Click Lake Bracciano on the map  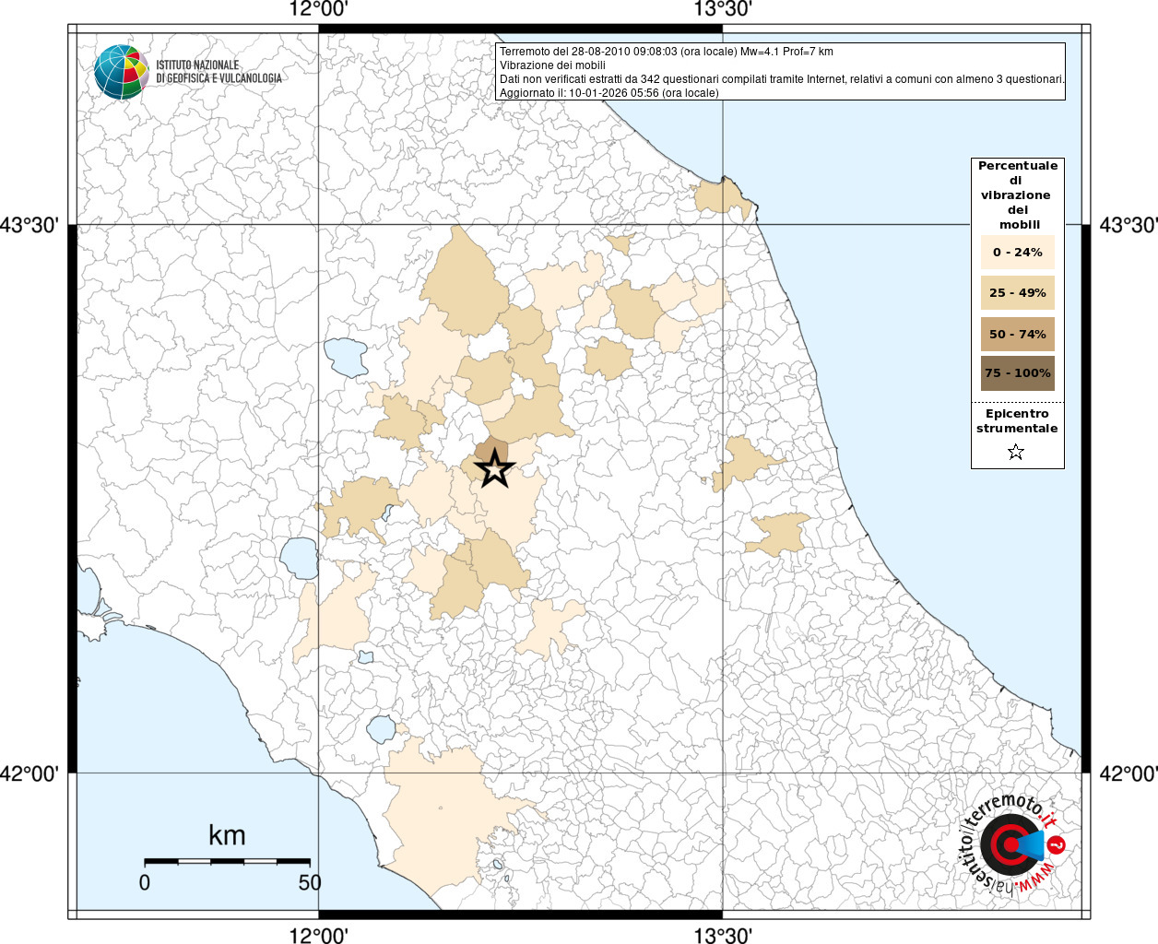(x=381, y=729)
